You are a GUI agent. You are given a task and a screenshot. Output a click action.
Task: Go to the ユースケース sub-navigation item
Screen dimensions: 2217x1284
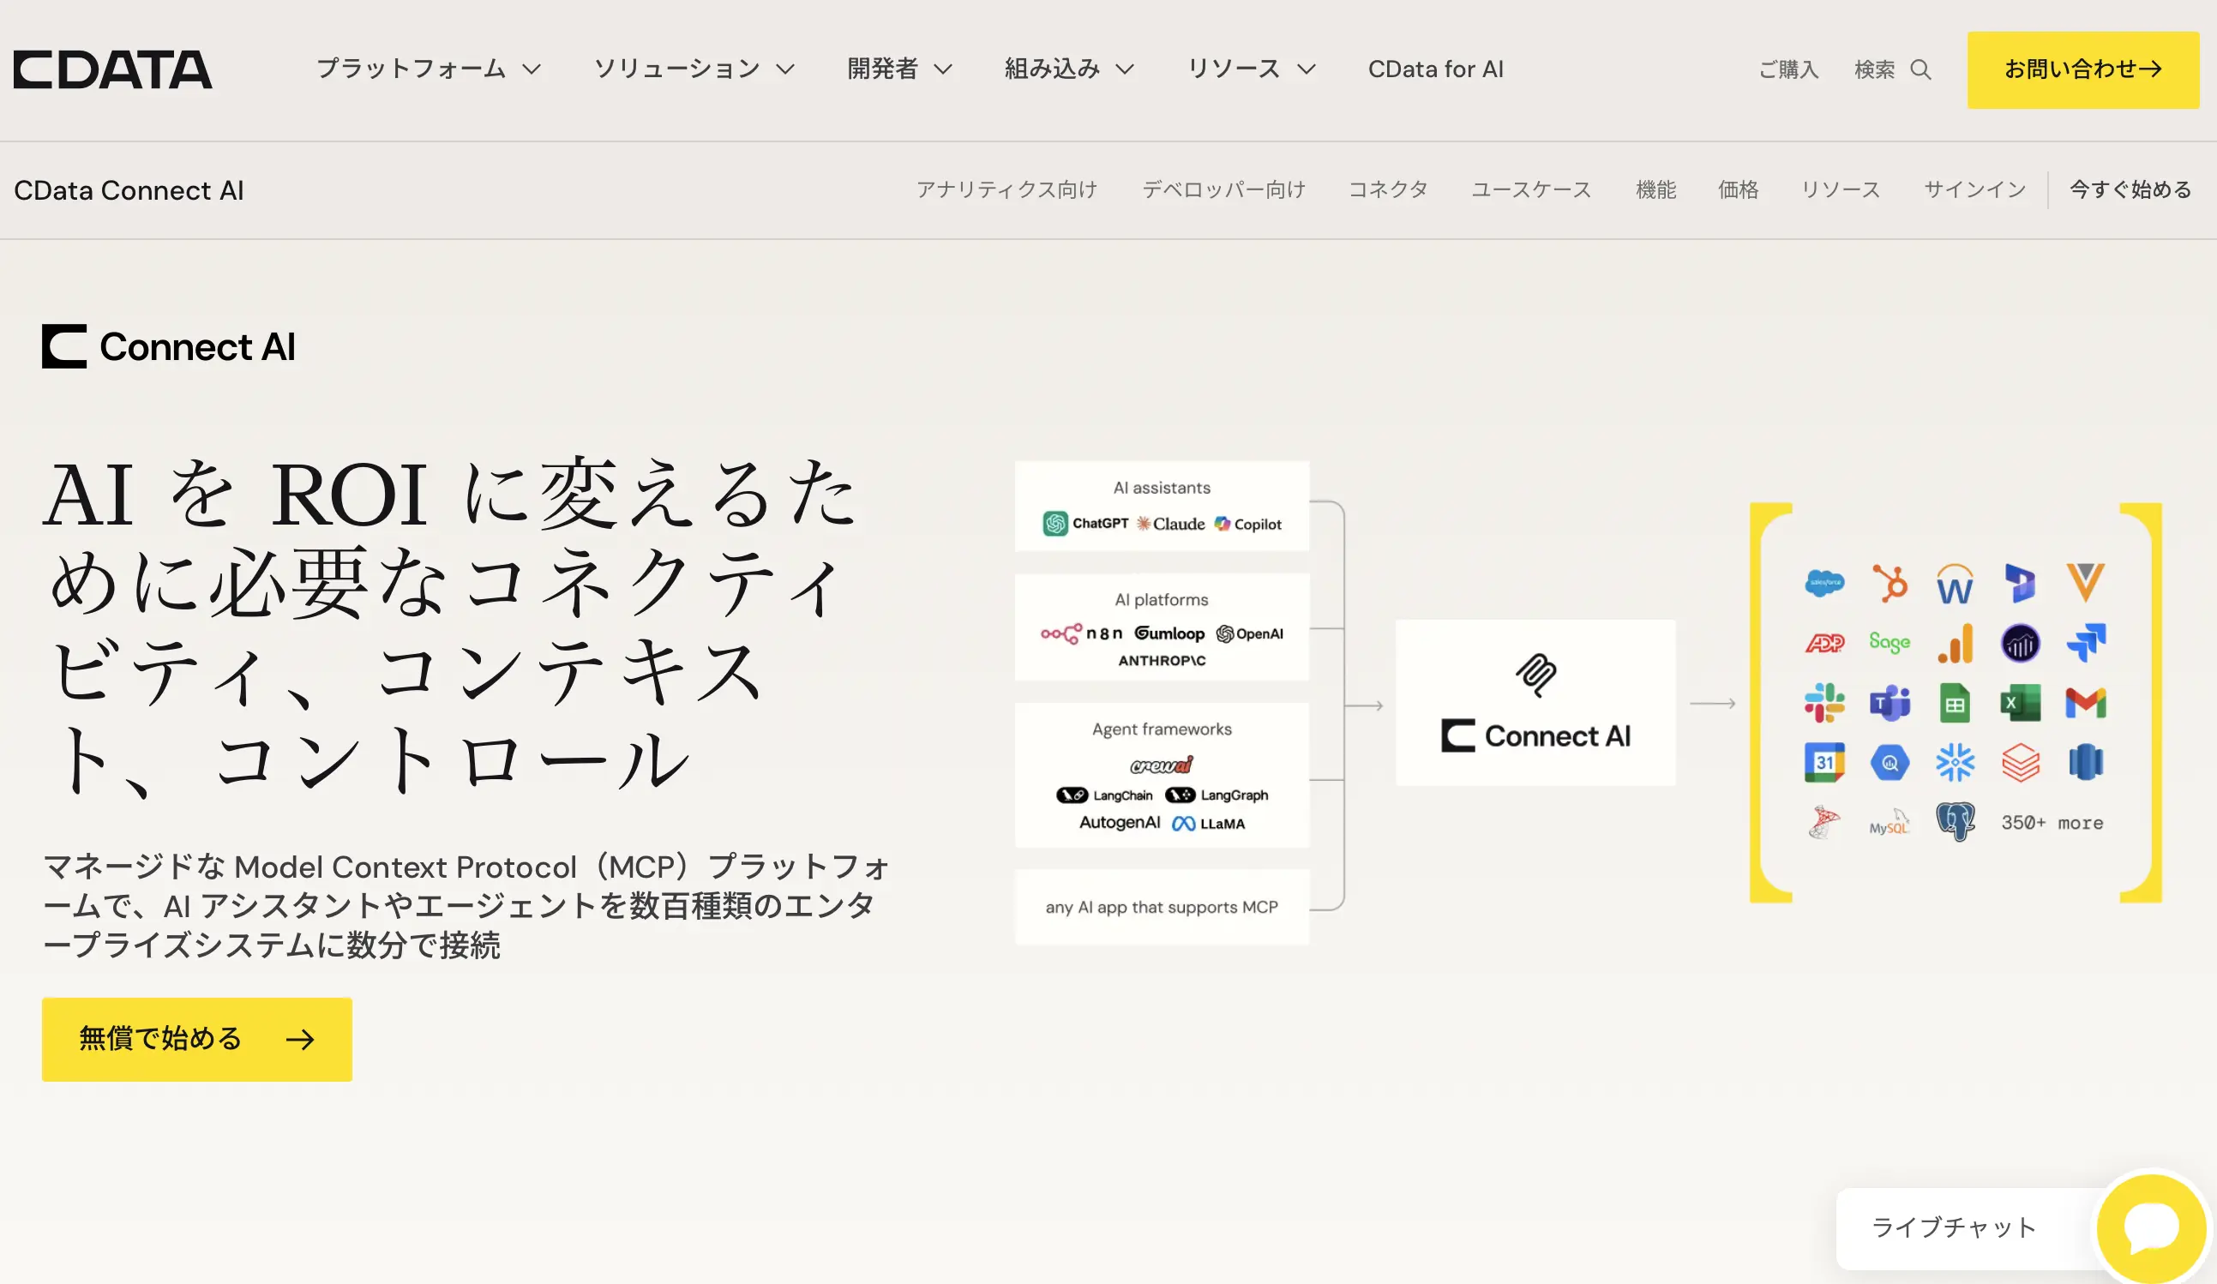click(x=1531, y=190)
